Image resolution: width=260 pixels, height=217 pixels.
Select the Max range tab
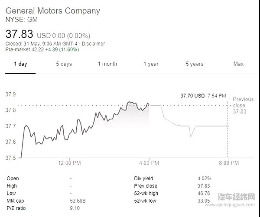pyautogui.click(x=238, y=64)
